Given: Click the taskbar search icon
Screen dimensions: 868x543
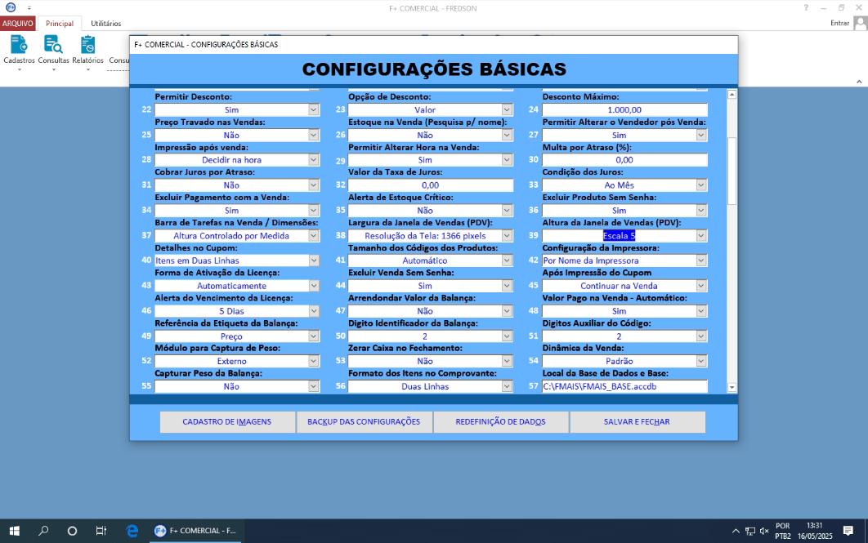Looking at the screenshot, I should pos(43,531).
